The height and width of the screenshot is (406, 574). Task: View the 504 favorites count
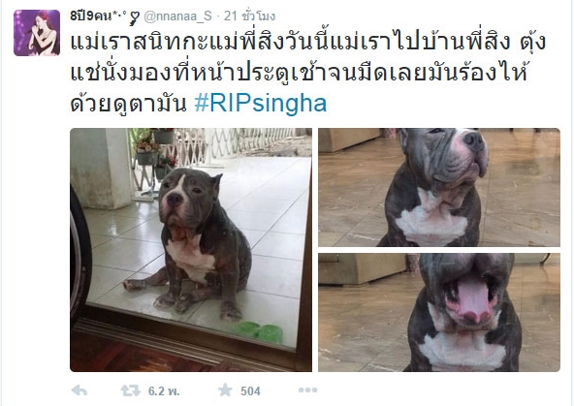(x=250, y=391)
